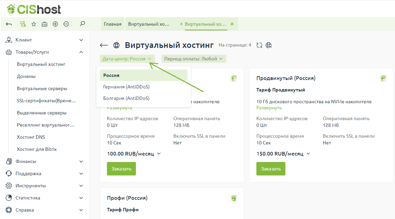Image resolution: width=395 pixels, height=219 pixels.
Task: Switch to the Главная tab
Action: (x=112, y=24)
